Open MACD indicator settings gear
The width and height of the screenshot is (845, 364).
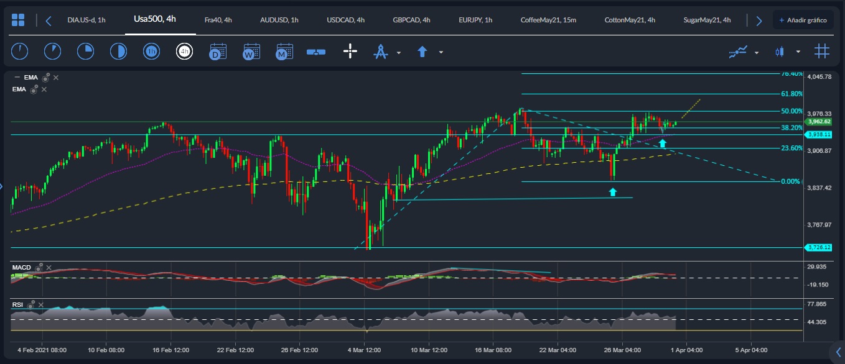point(39,267)
